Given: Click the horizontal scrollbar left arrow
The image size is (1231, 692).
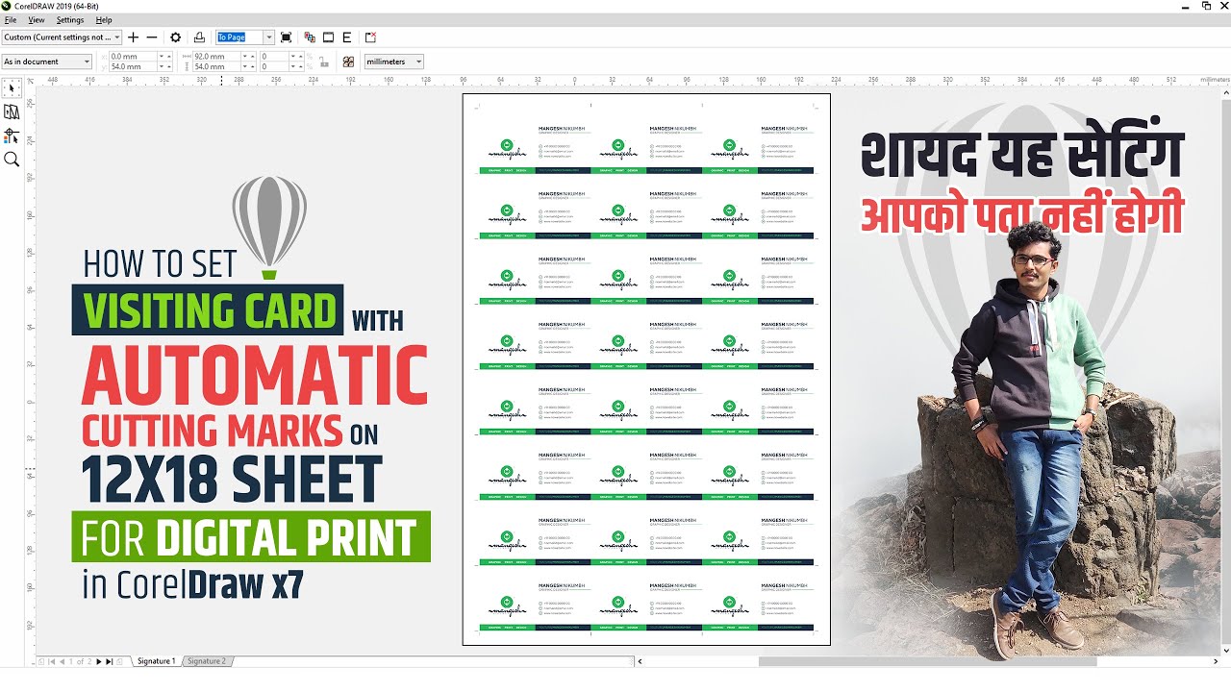Looking at the screenshot, I should click(641, 661).
